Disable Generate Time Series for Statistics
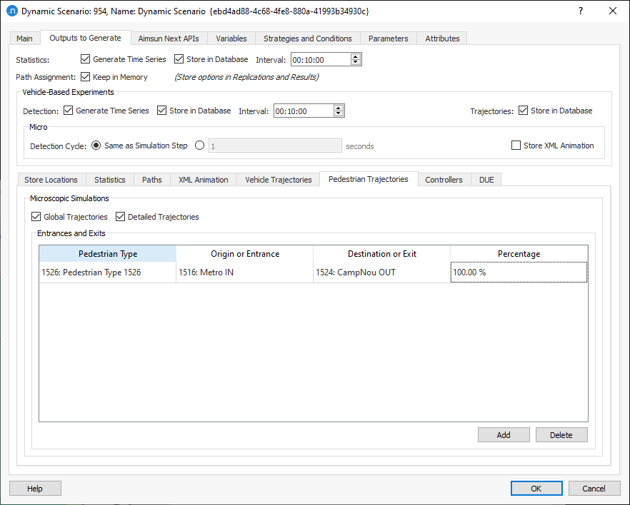The height and width of the screenshot is (505, 630). [85, 59]
